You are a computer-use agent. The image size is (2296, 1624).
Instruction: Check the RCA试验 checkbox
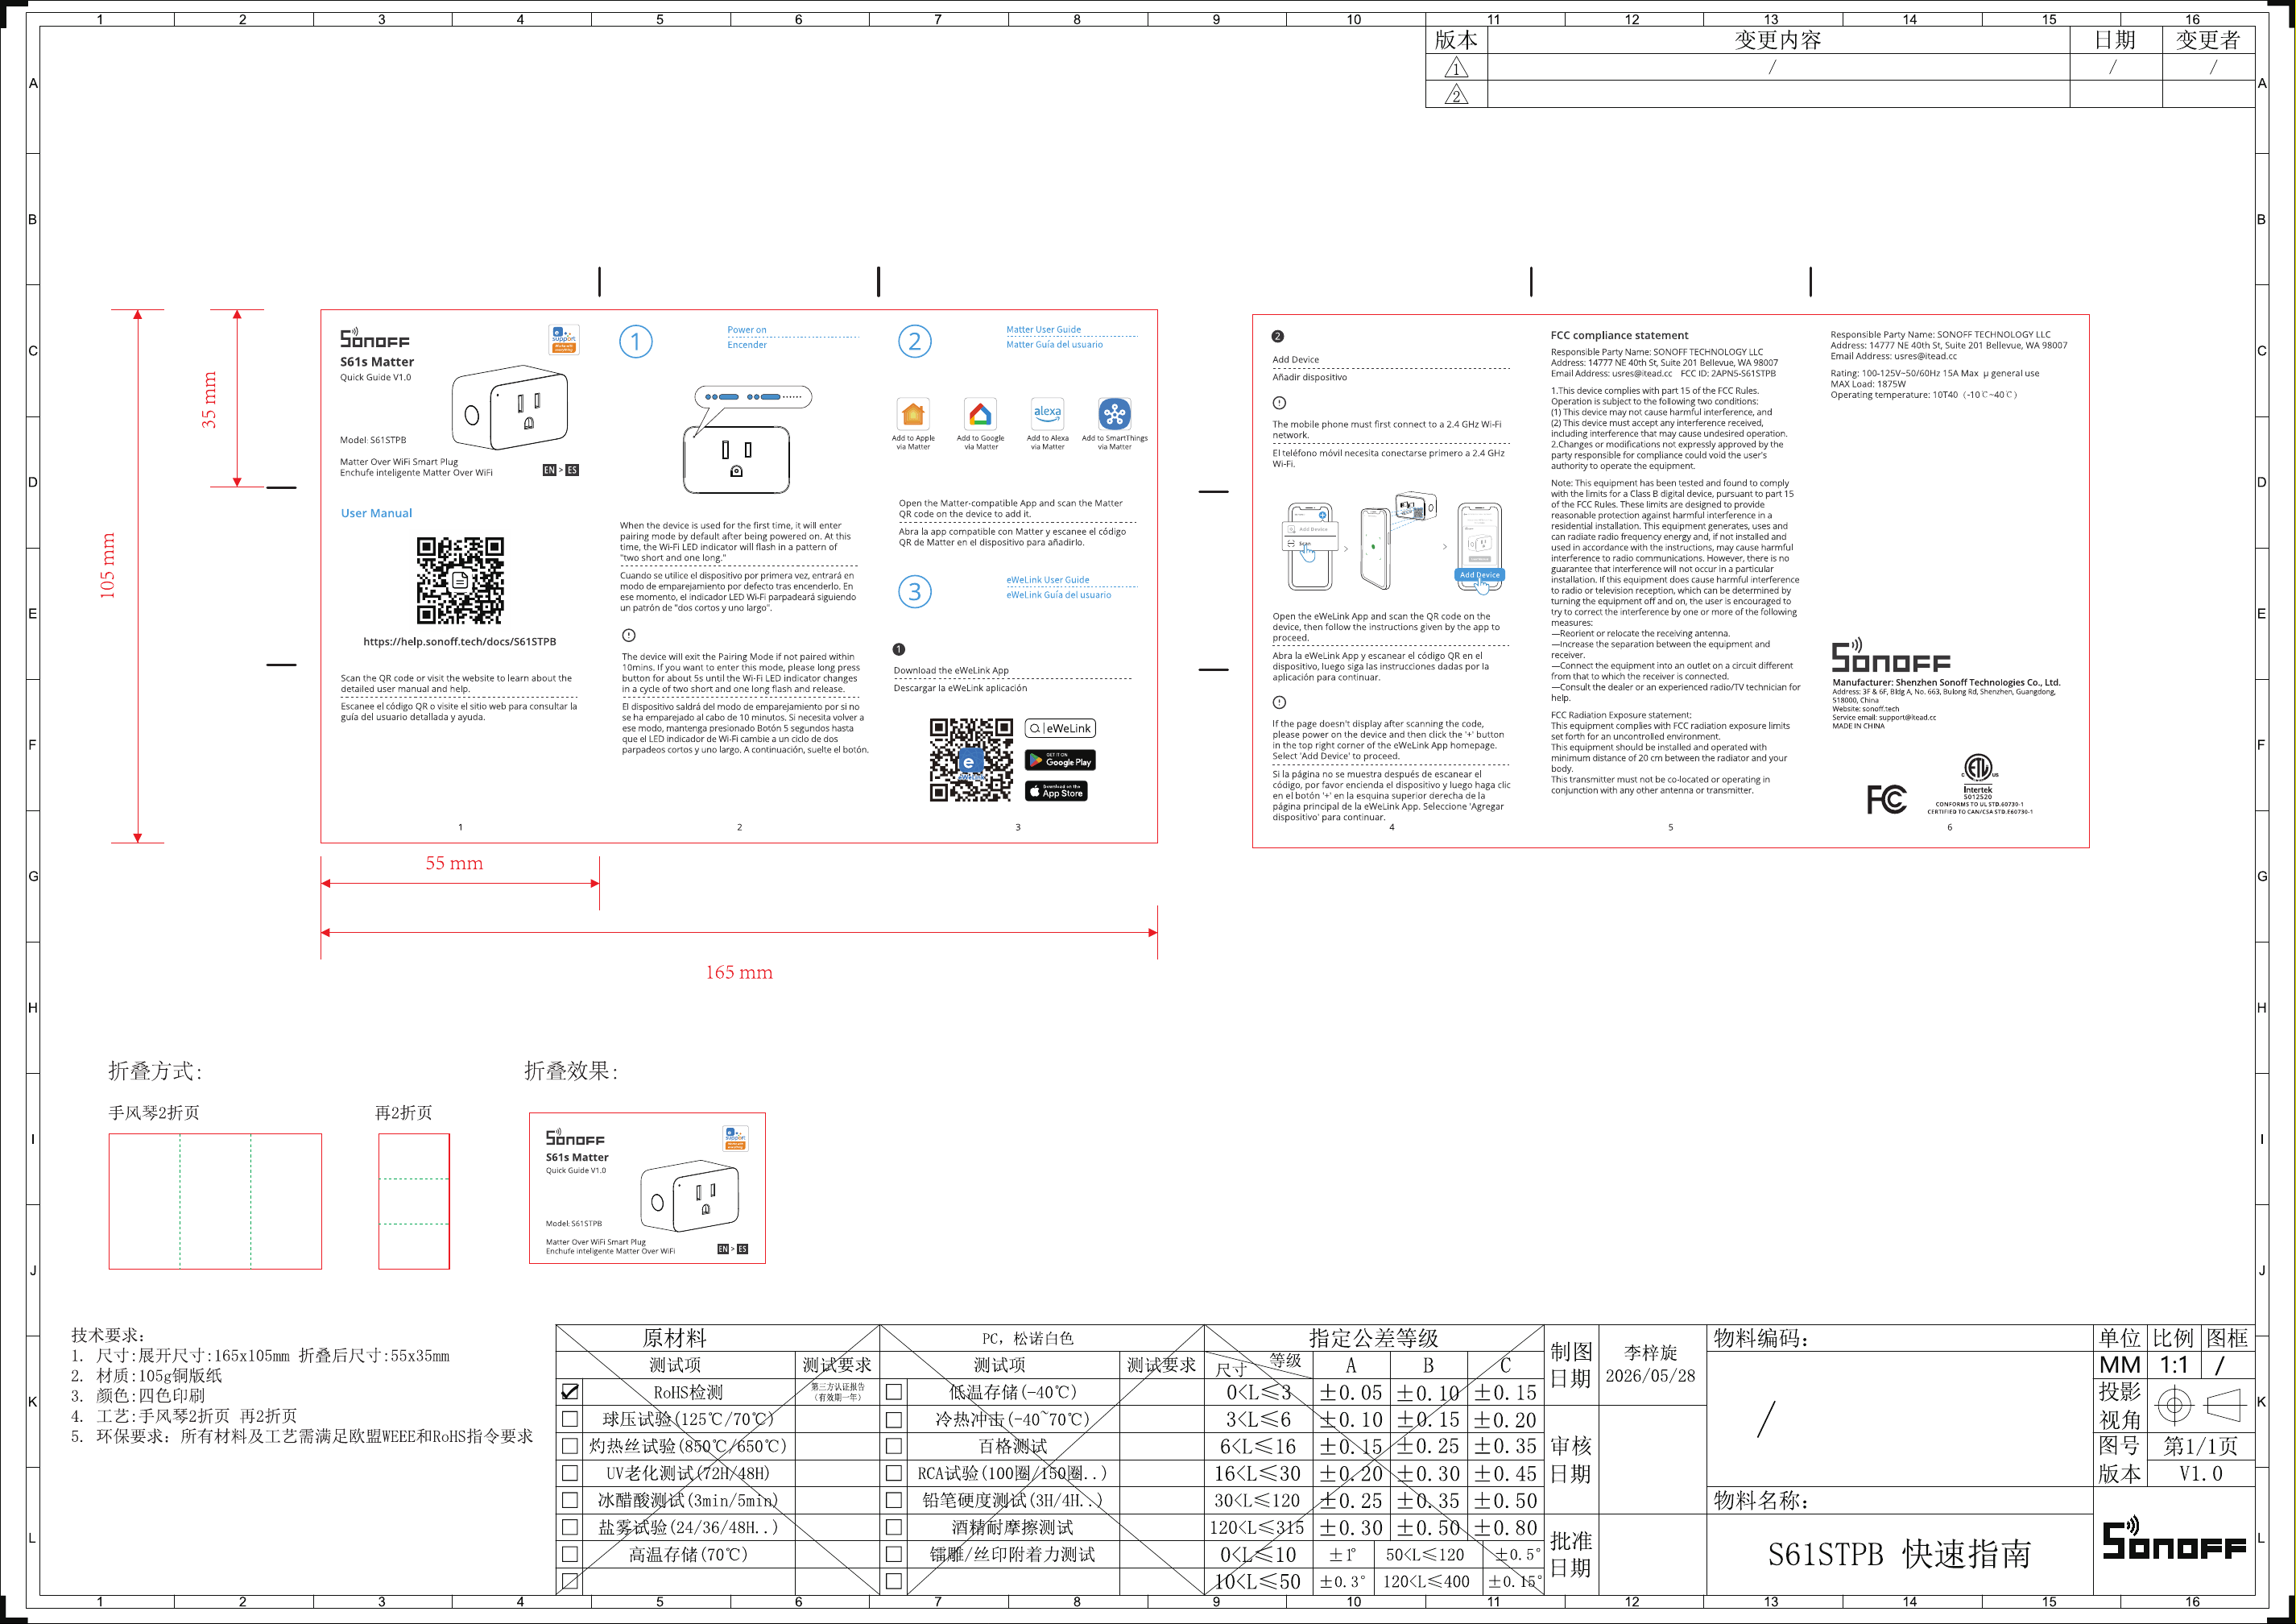click(x=894, y=1473)
